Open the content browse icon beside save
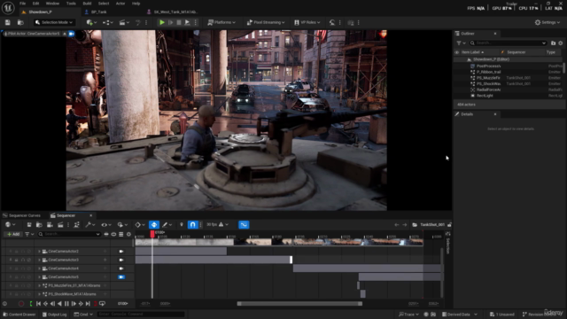This screenshot has height=319, width=567. 20,22
